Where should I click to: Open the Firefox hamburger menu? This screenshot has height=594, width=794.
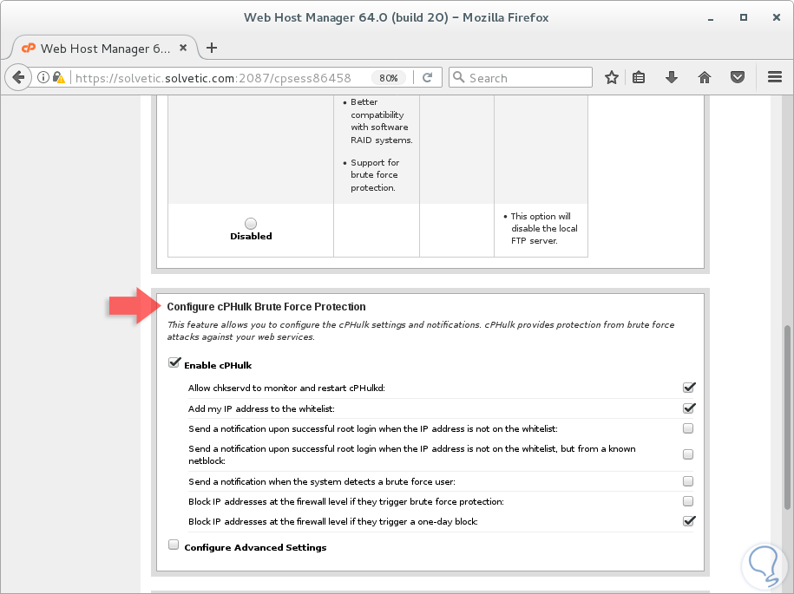click(775, 77)
